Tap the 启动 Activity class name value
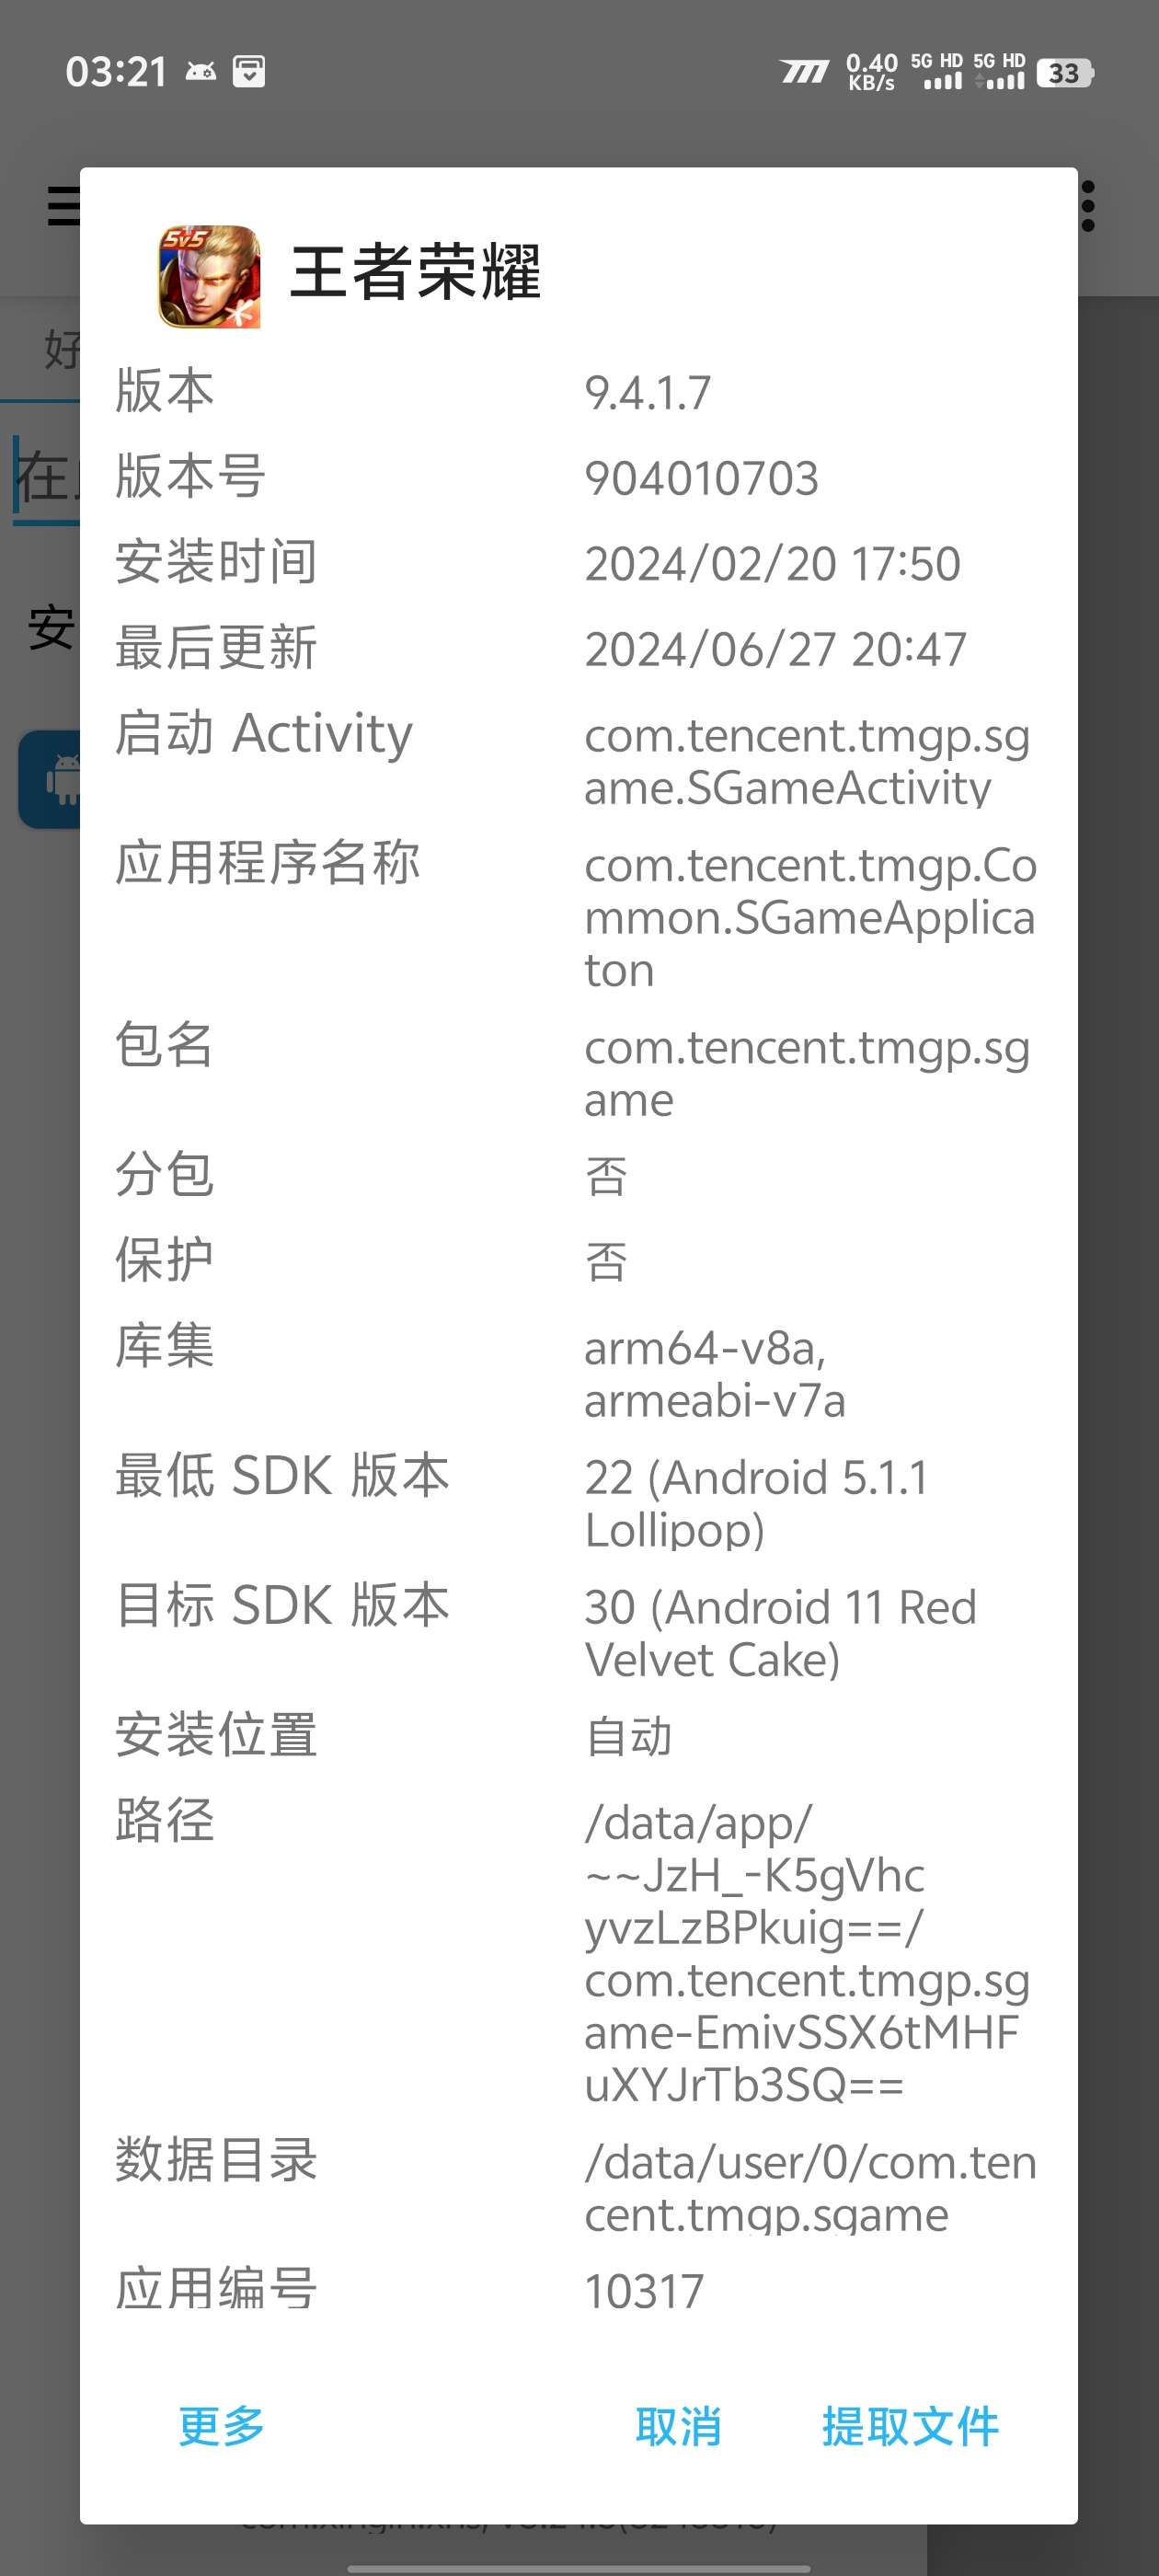The image size is (1159, 2576). pos(806,761)
